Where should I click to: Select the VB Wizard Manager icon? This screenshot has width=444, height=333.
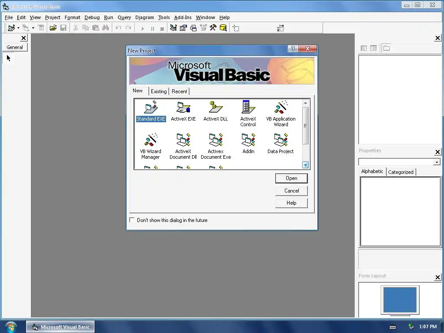coord(150,146)
